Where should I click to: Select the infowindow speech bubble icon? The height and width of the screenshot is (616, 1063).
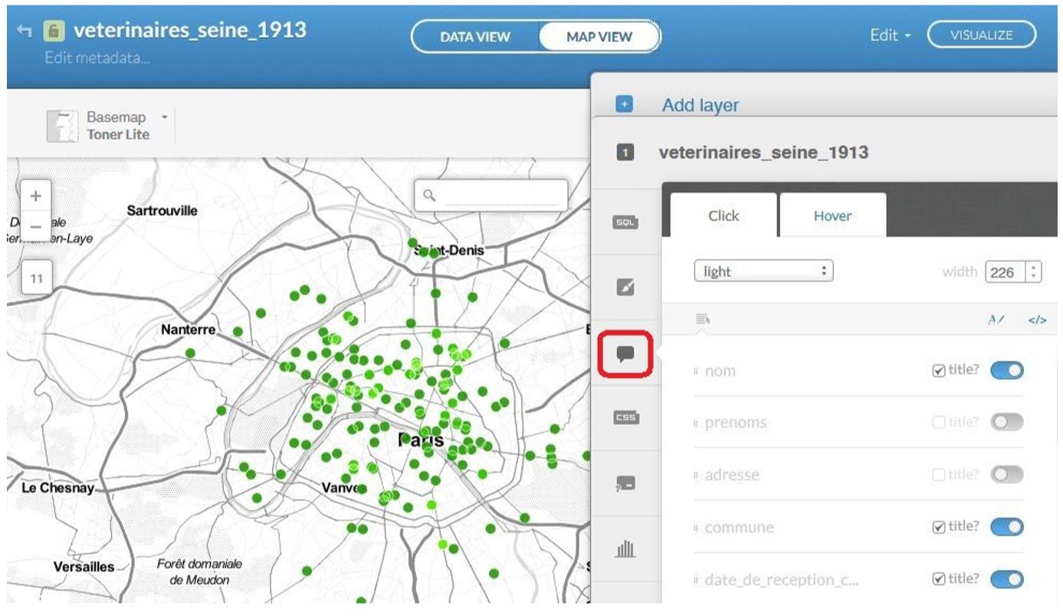tap(625, 354)
